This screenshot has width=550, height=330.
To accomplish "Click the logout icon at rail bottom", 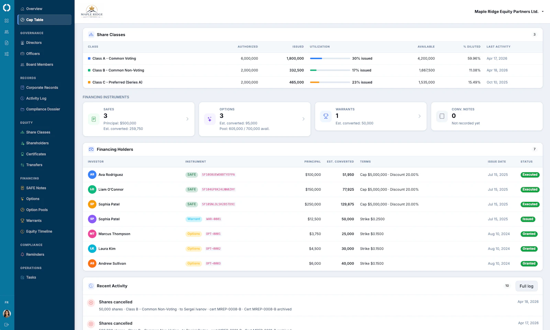I will tap(7, 325).
